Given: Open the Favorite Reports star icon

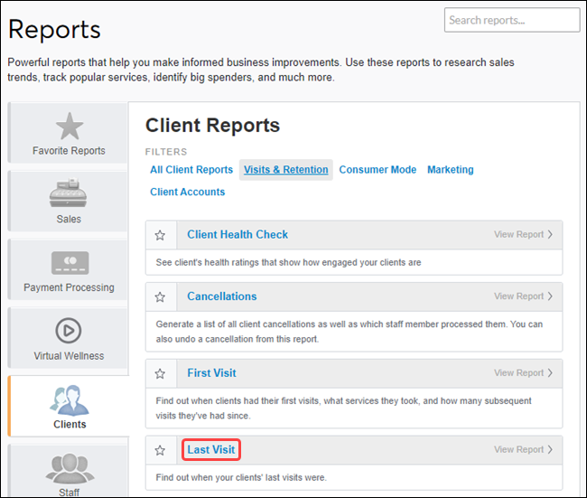Looking at the screenshot, I should coord(69,127).
